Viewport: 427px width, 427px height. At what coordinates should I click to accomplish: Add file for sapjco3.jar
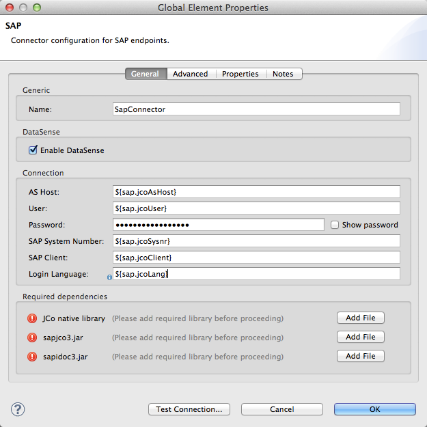coord(360,337)
